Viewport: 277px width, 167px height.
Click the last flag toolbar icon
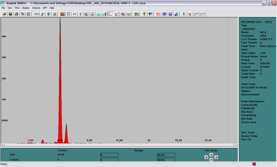click(x=202, y=14)
